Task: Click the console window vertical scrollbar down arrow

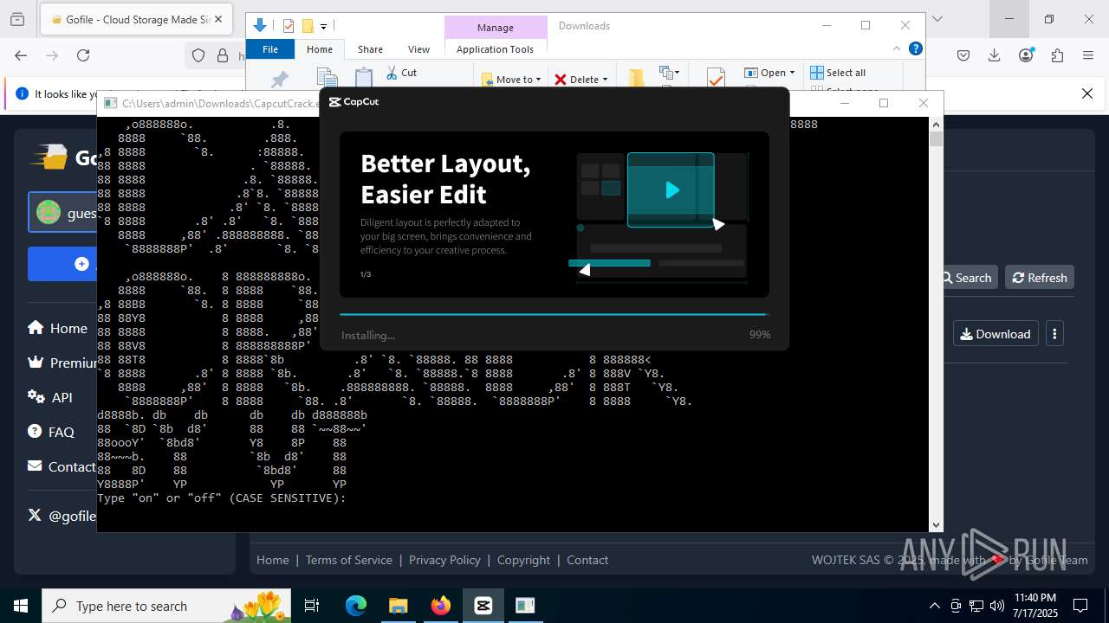Action: [936, 524]
